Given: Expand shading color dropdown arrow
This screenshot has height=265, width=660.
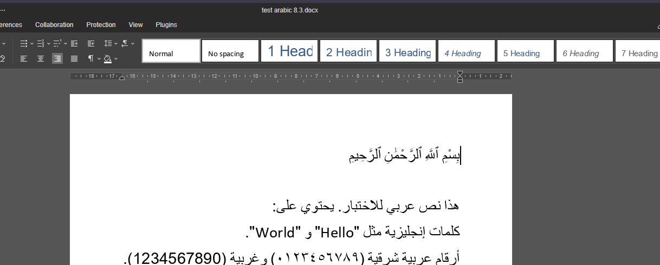Looking at the screenshot, I should [x=116, y=58].
